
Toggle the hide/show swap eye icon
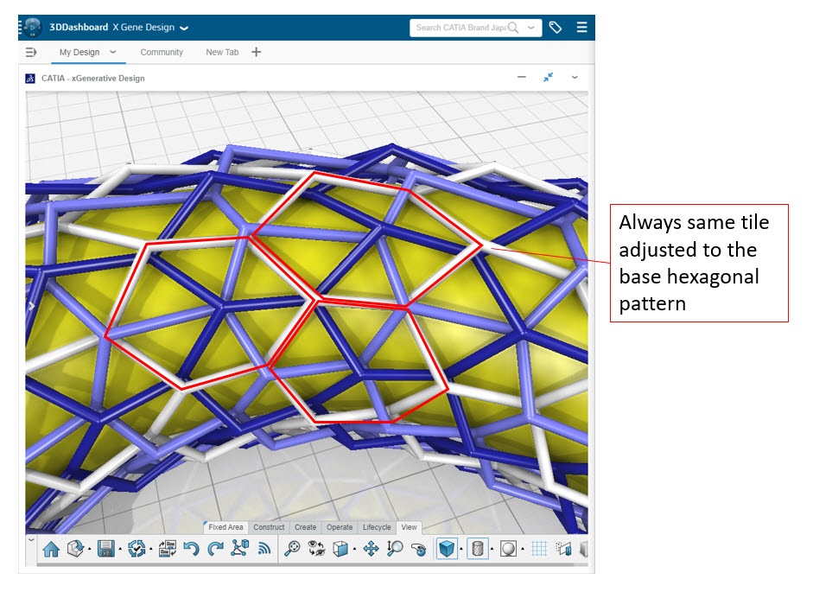point(315,549)
